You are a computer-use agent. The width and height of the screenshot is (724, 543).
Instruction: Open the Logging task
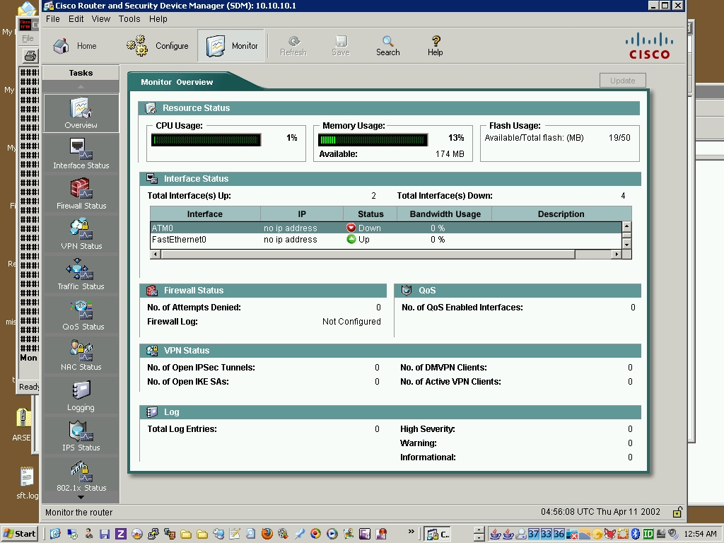(x=81, y=396)
